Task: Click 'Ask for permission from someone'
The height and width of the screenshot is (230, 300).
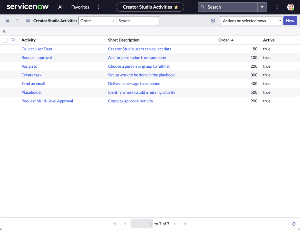Action: click(137, 58)
